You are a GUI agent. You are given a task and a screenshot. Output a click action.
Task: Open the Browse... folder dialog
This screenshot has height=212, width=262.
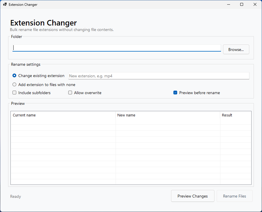[236, 50]
